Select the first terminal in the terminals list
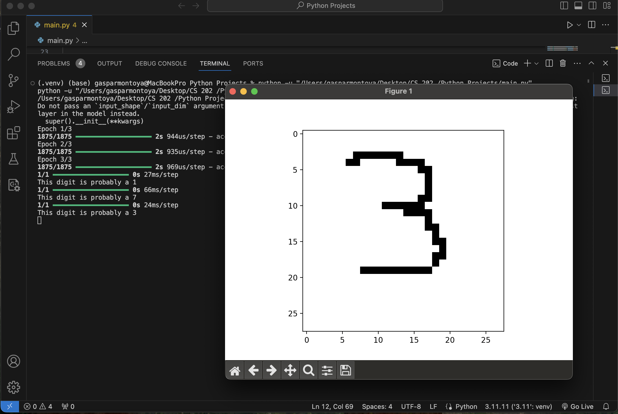618x414 pixels. [606, 78]
